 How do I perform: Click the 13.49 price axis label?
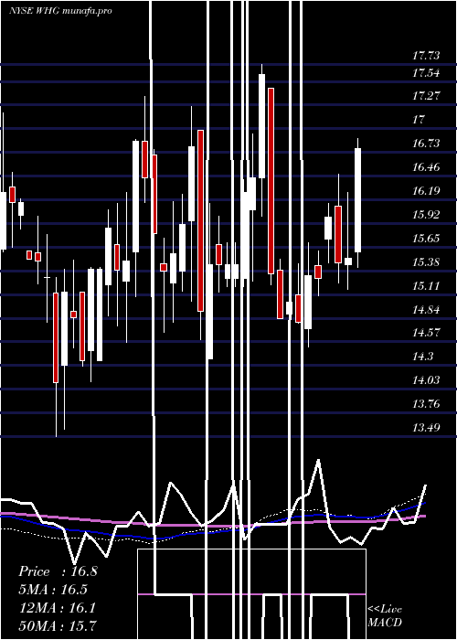pos(426,427)
